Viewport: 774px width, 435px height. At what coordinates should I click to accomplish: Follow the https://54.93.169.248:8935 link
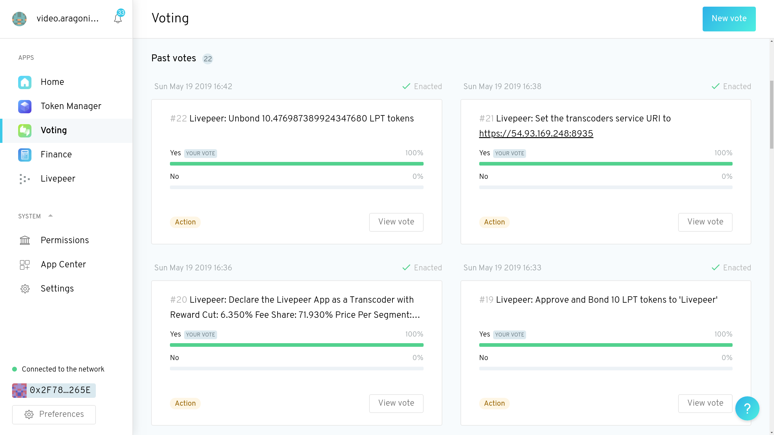tap(536, 134)
